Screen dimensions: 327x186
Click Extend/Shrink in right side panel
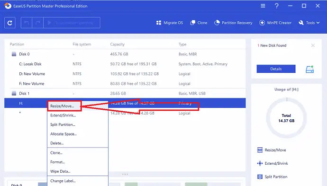[x=272, y=163]
